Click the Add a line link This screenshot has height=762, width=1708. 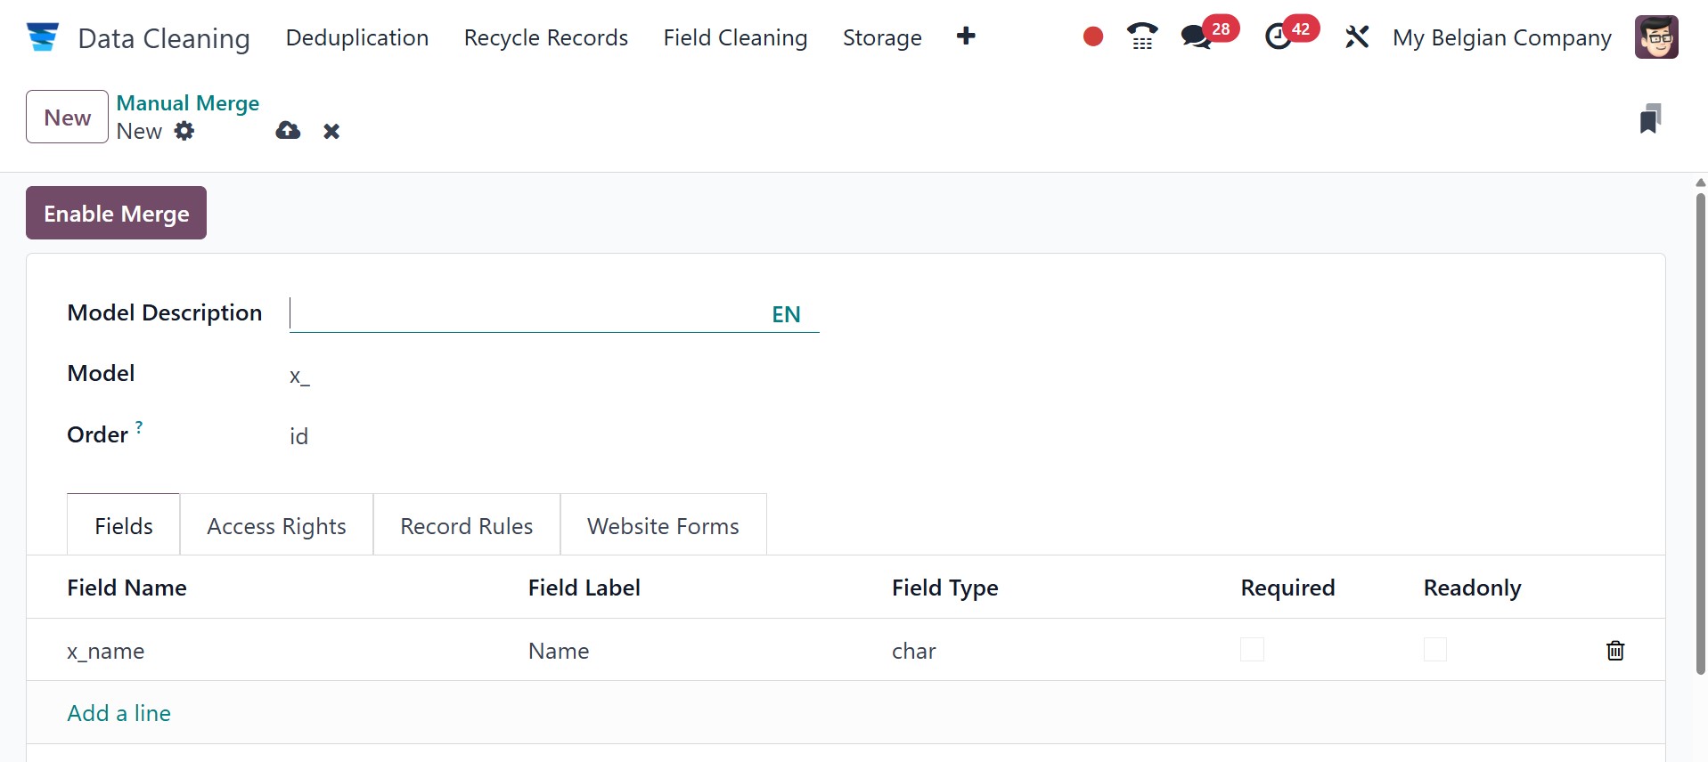119,713
